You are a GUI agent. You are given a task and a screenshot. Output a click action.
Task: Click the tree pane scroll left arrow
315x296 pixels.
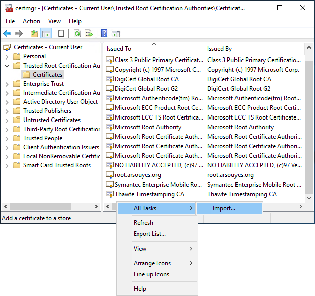point(6,207)
